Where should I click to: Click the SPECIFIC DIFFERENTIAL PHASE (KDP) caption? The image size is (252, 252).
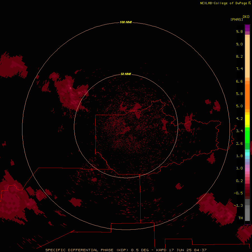[87, 250]
